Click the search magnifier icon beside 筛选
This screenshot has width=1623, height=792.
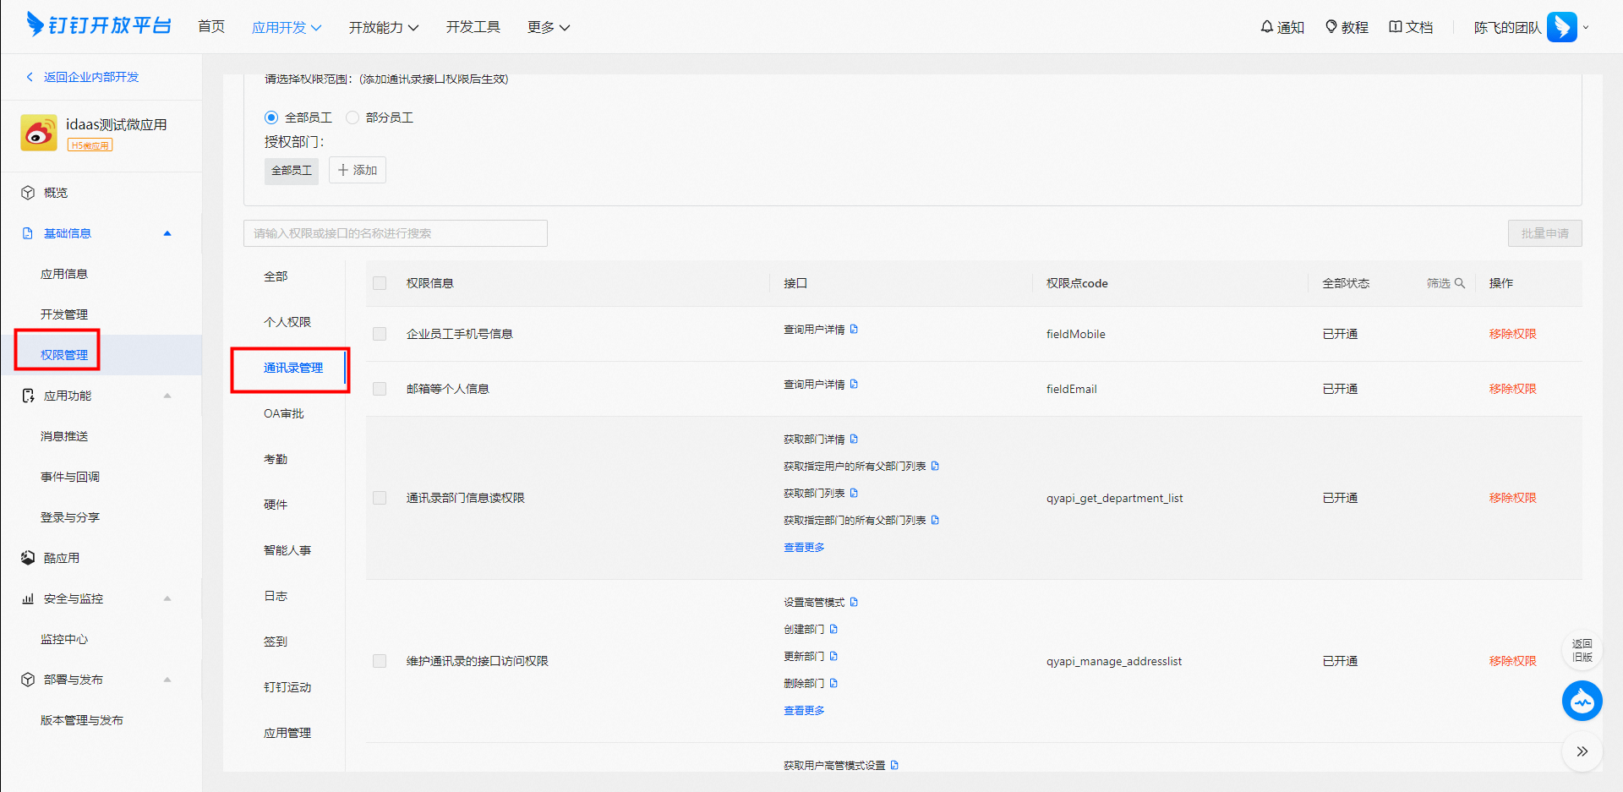(x=1460, y=283)
